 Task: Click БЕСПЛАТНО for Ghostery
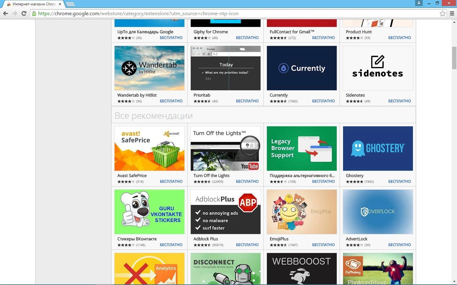pyautogui.click(x=400, y=181)
